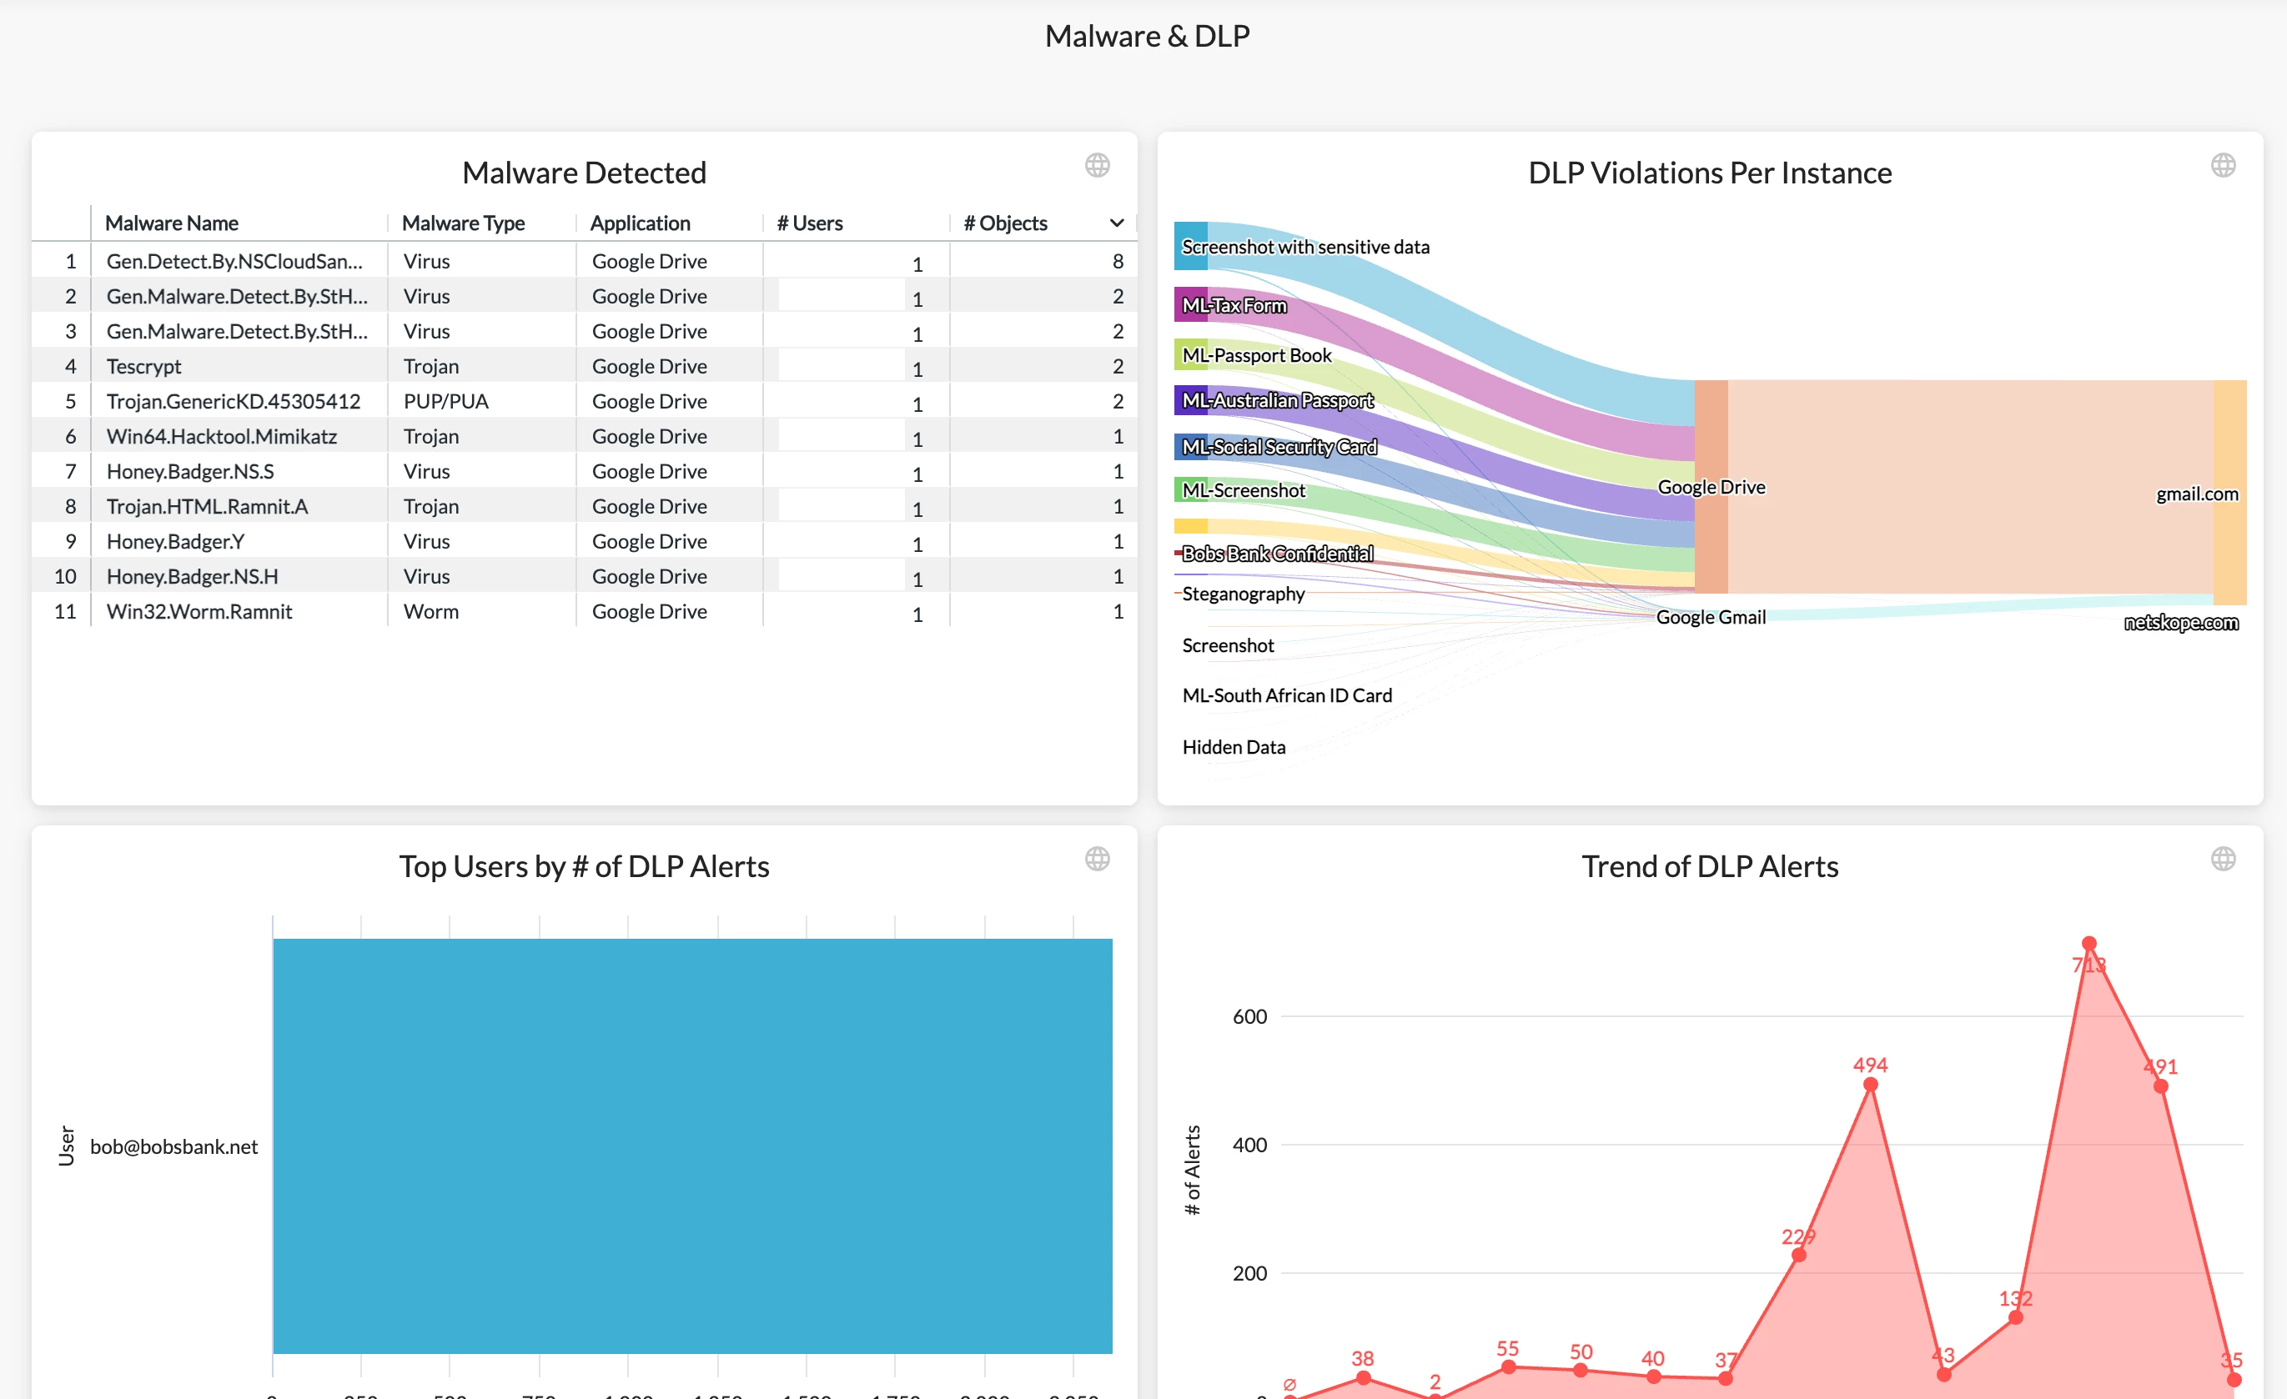Click the 494 data point on trend

[1870, 1085]
